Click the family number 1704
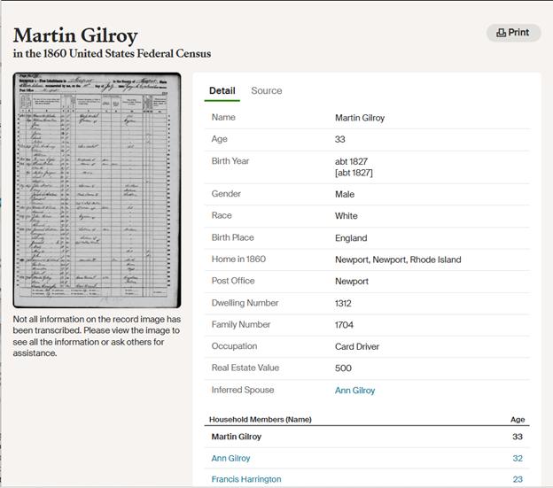This screenshot has width=553, height=488. 345,325
